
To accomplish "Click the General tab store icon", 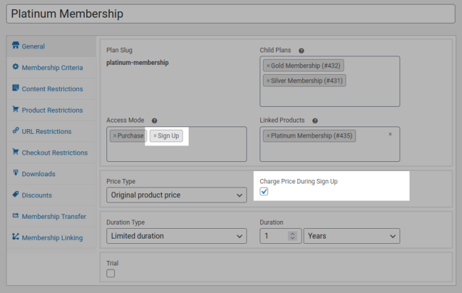I will coord(15,46).
